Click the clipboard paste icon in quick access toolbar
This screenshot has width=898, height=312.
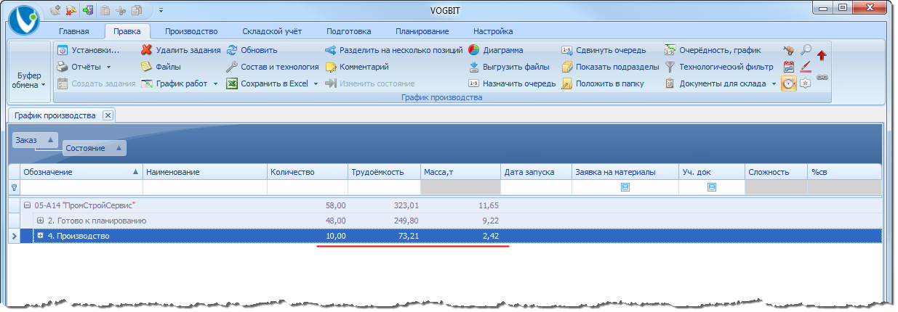point(104,11)
